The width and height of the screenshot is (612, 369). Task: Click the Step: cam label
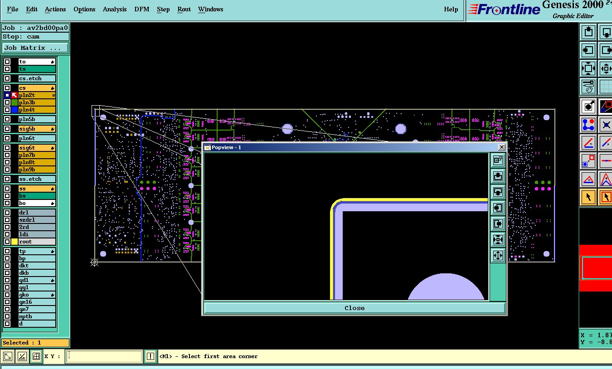[35, 37]
